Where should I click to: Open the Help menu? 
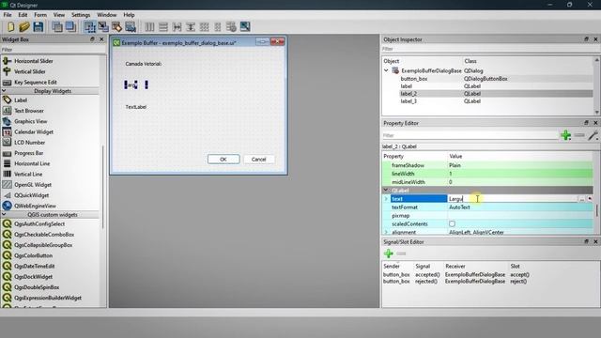tap(129, 15)
